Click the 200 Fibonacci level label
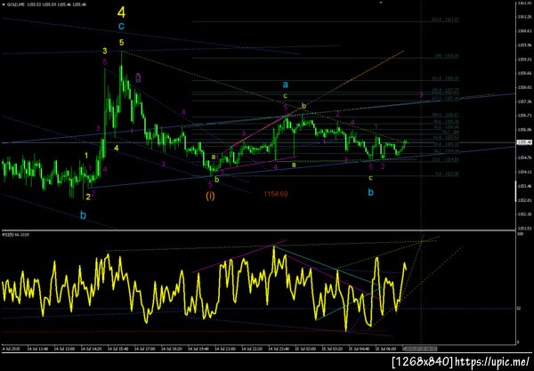This screenshot has height=371, width=534. [x=447, y=56]
